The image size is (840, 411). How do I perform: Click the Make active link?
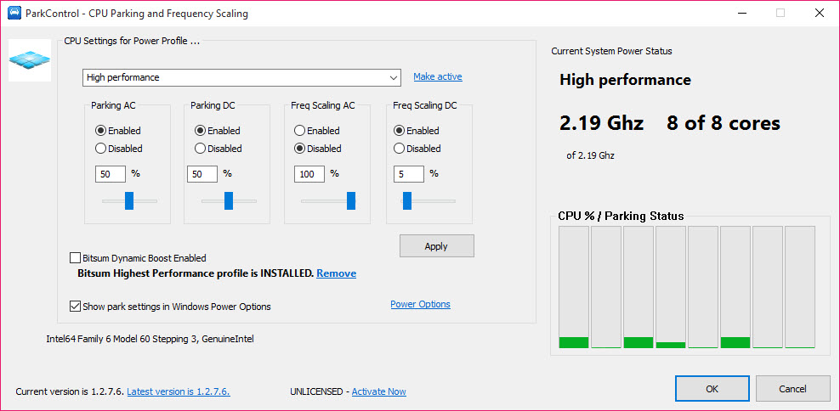(x=438, y=76)
